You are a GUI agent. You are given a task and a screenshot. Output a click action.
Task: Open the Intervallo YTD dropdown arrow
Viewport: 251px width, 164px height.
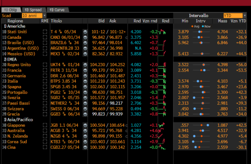[245, 15]
